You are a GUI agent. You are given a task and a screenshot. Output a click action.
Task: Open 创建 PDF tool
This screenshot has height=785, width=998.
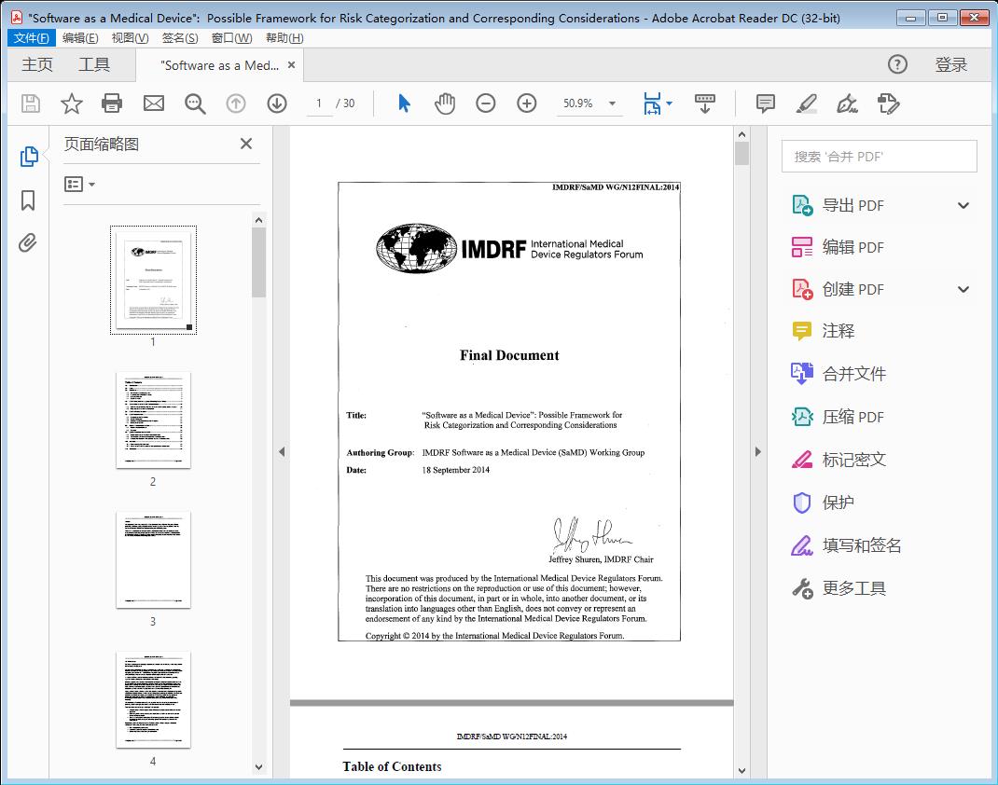(x=838, y=289)
